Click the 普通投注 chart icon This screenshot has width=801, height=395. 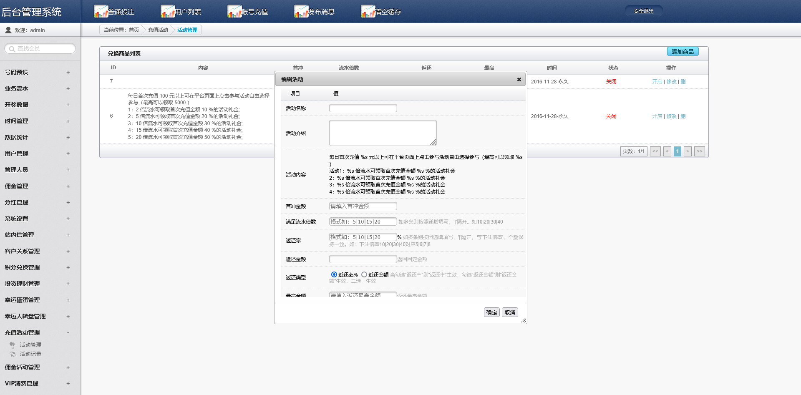(x=101, y=11)
